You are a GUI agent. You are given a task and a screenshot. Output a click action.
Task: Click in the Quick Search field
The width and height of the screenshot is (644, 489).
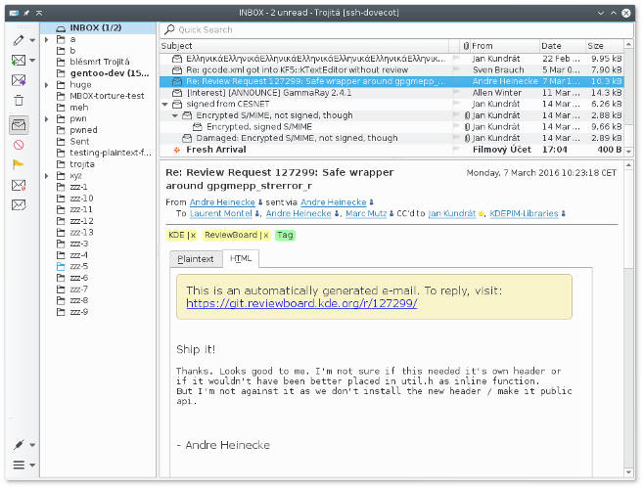click(391, 29)
